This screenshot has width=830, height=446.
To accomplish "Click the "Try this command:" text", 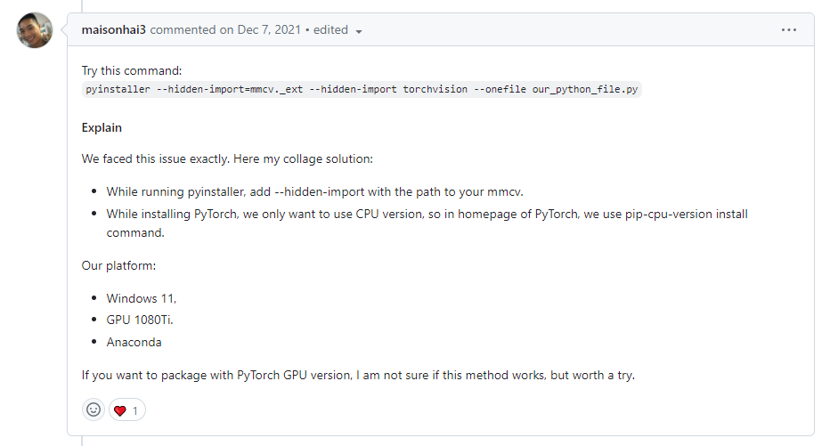I will pyautogui.click(x=132, y=70).
